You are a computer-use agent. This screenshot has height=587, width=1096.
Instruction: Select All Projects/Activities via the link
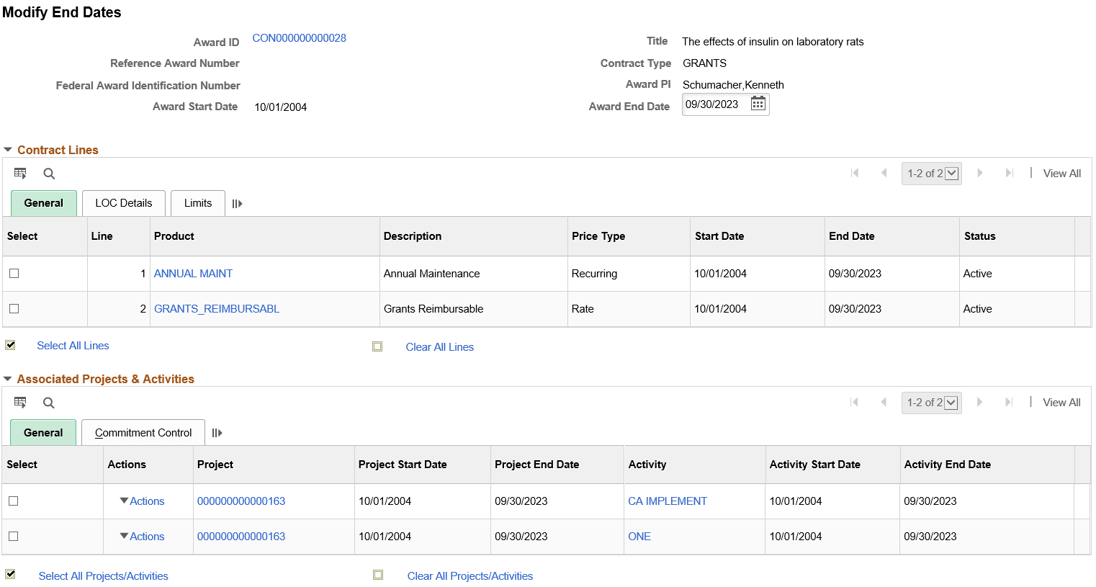tap(103, 575)
